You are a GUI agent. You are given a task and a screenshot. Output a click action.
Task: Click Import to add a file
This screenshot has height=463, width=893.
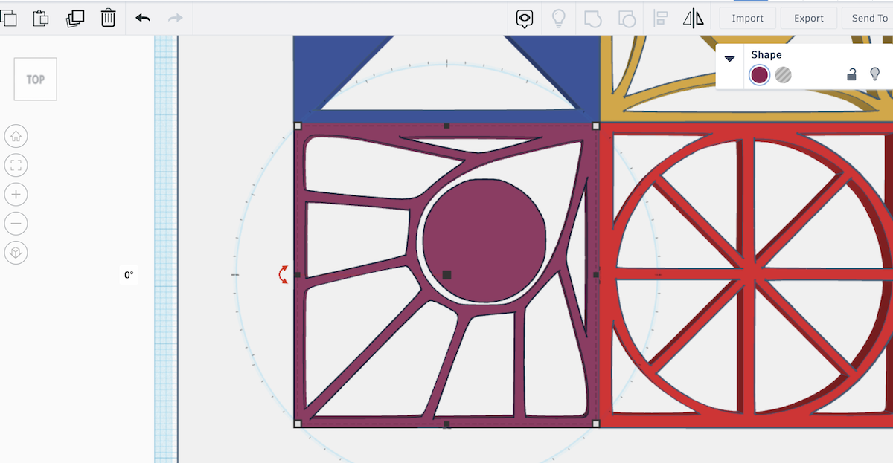point(747,17)
